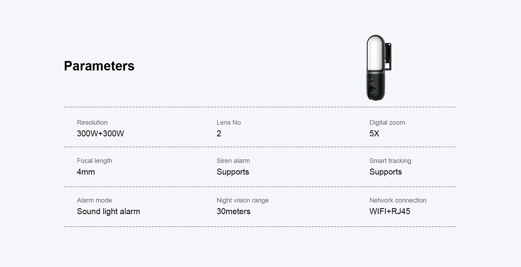Click the security camera product image
521x267 pixels.
[x=378, y=67]
